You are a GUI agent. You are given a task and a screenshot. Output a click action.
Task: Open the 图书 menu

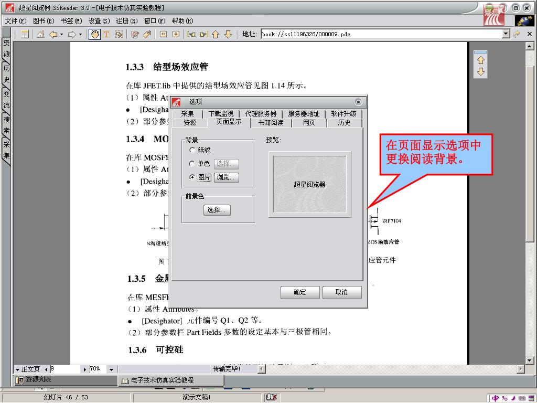44,21
